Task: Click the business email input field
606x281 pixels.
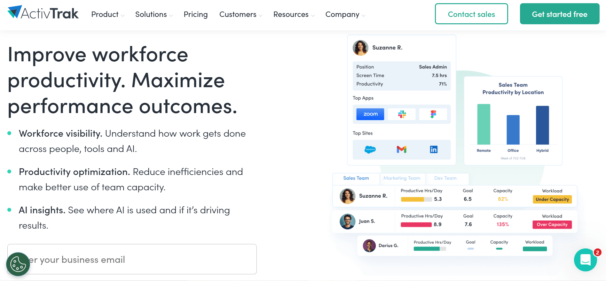Action: point(132,259)
